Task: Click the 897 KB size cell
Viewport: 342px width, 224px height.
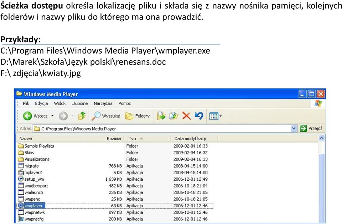Action: click(115, 212)
